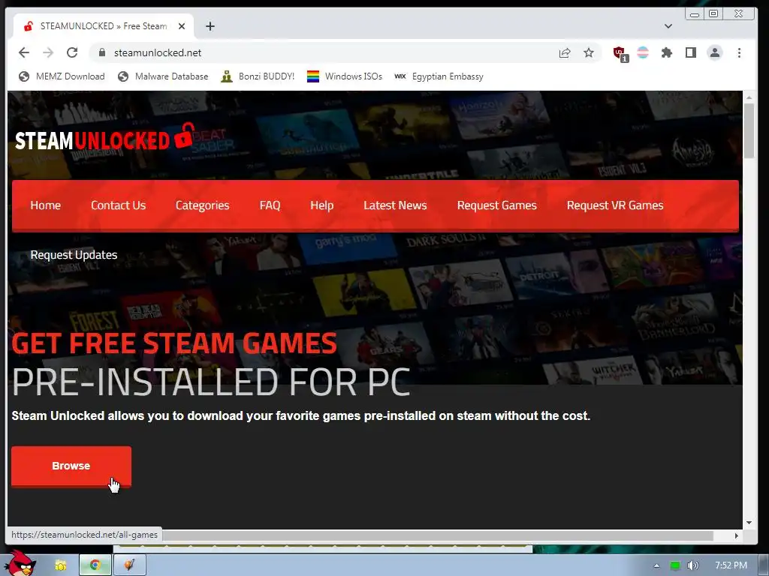The width and height of the screenshot is (769, 576).
Task: Click the striped flag extension icon
Action: tap(643, 52)
